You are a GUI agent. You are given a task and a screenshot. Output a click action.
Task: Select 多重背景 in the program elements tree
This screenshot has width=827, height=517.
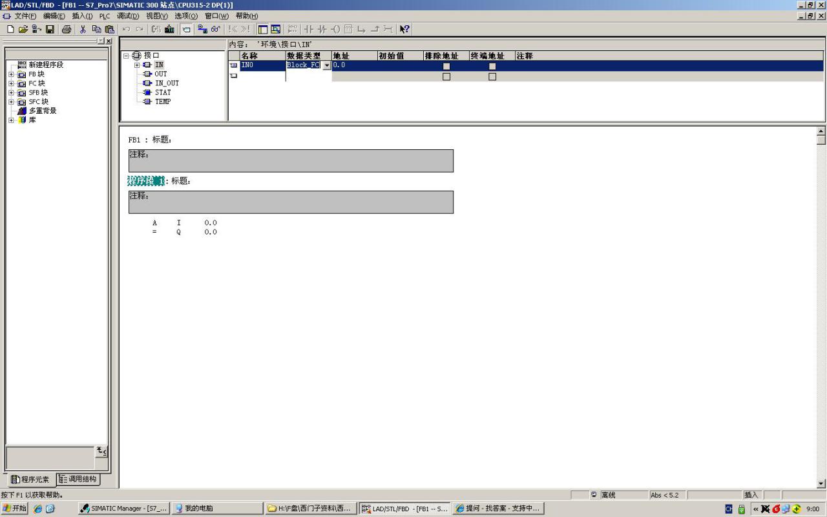click(x=43, y=111)
